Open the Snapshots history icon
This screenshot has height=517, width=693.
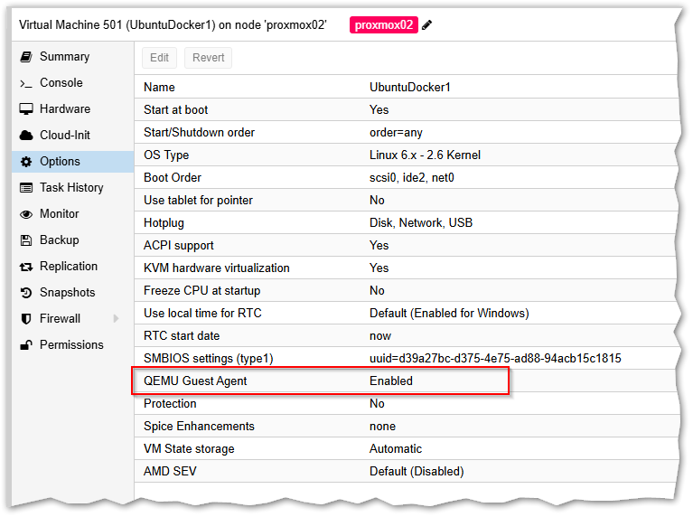[x=26, y=293]
